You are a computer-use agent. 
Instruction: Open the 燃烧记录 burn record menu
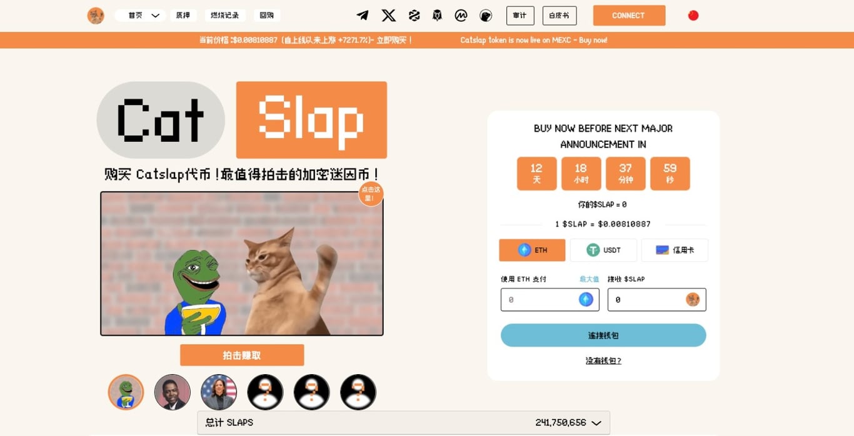[x=225, y=16]
